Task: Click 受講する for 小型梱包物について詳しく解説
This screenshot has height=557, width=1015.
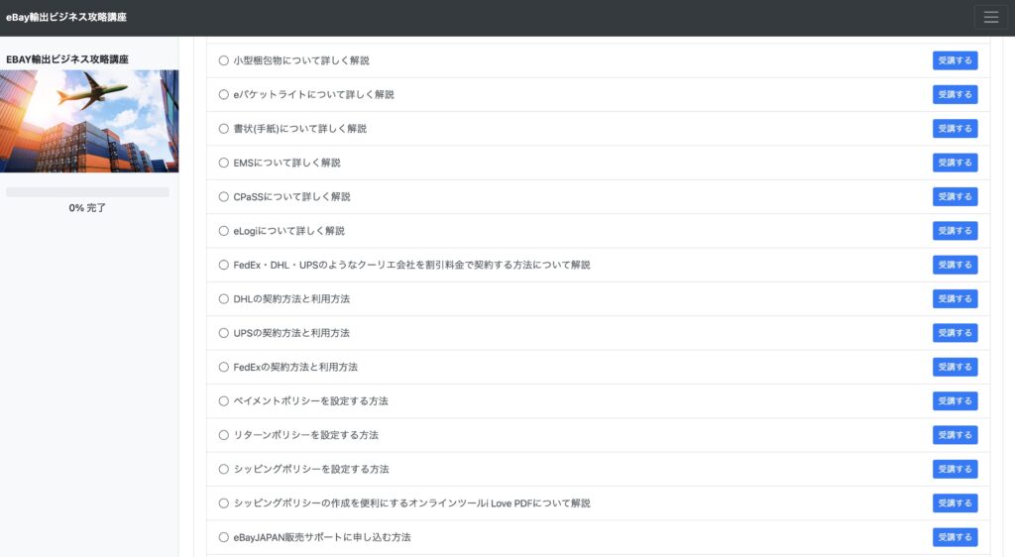Action: pos(955,60)
